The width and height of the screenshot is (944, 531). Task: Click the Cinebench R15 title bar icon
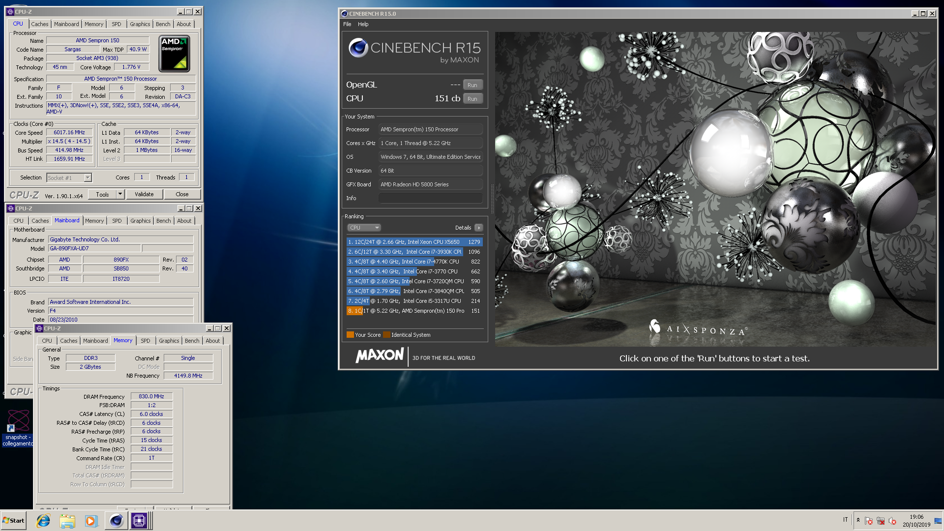(344, 14)
